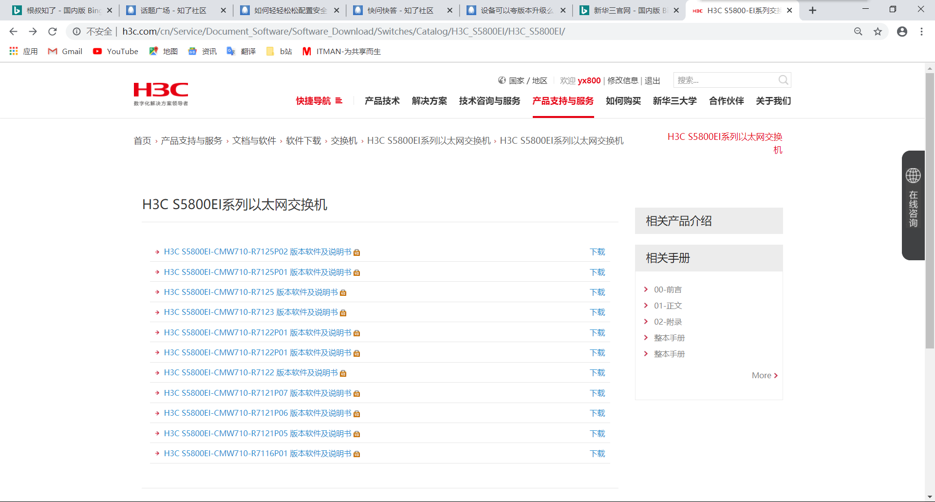The height and width of the screenshot is (502, 935).
Task: Open the YouTube bookmark
Action: tap(115, 51)
